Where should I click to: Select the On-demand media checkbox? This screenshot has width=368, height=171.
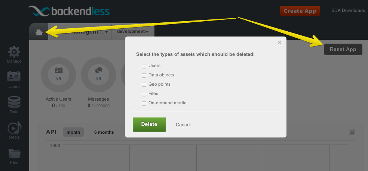[144, 104]
